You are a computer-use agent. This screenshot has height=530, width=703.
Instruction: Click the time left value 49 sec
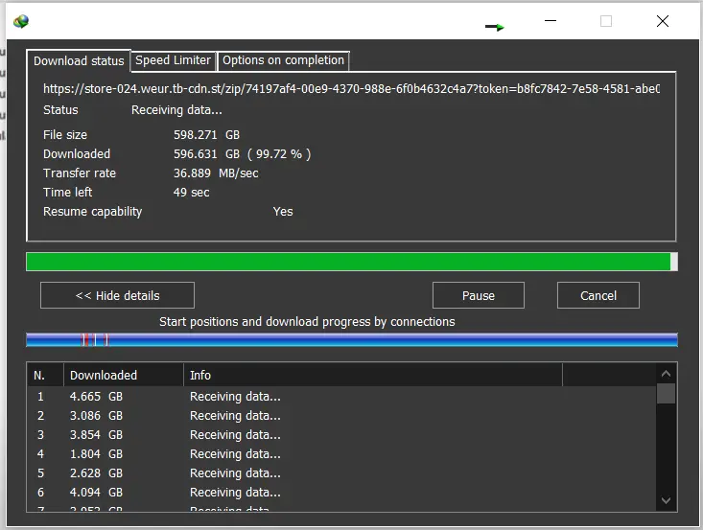point(192,193)
